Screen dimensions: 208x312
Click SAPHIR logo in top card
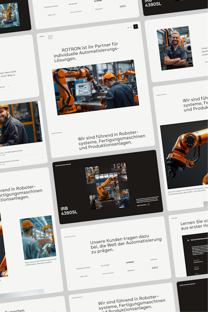pos(73,4)
